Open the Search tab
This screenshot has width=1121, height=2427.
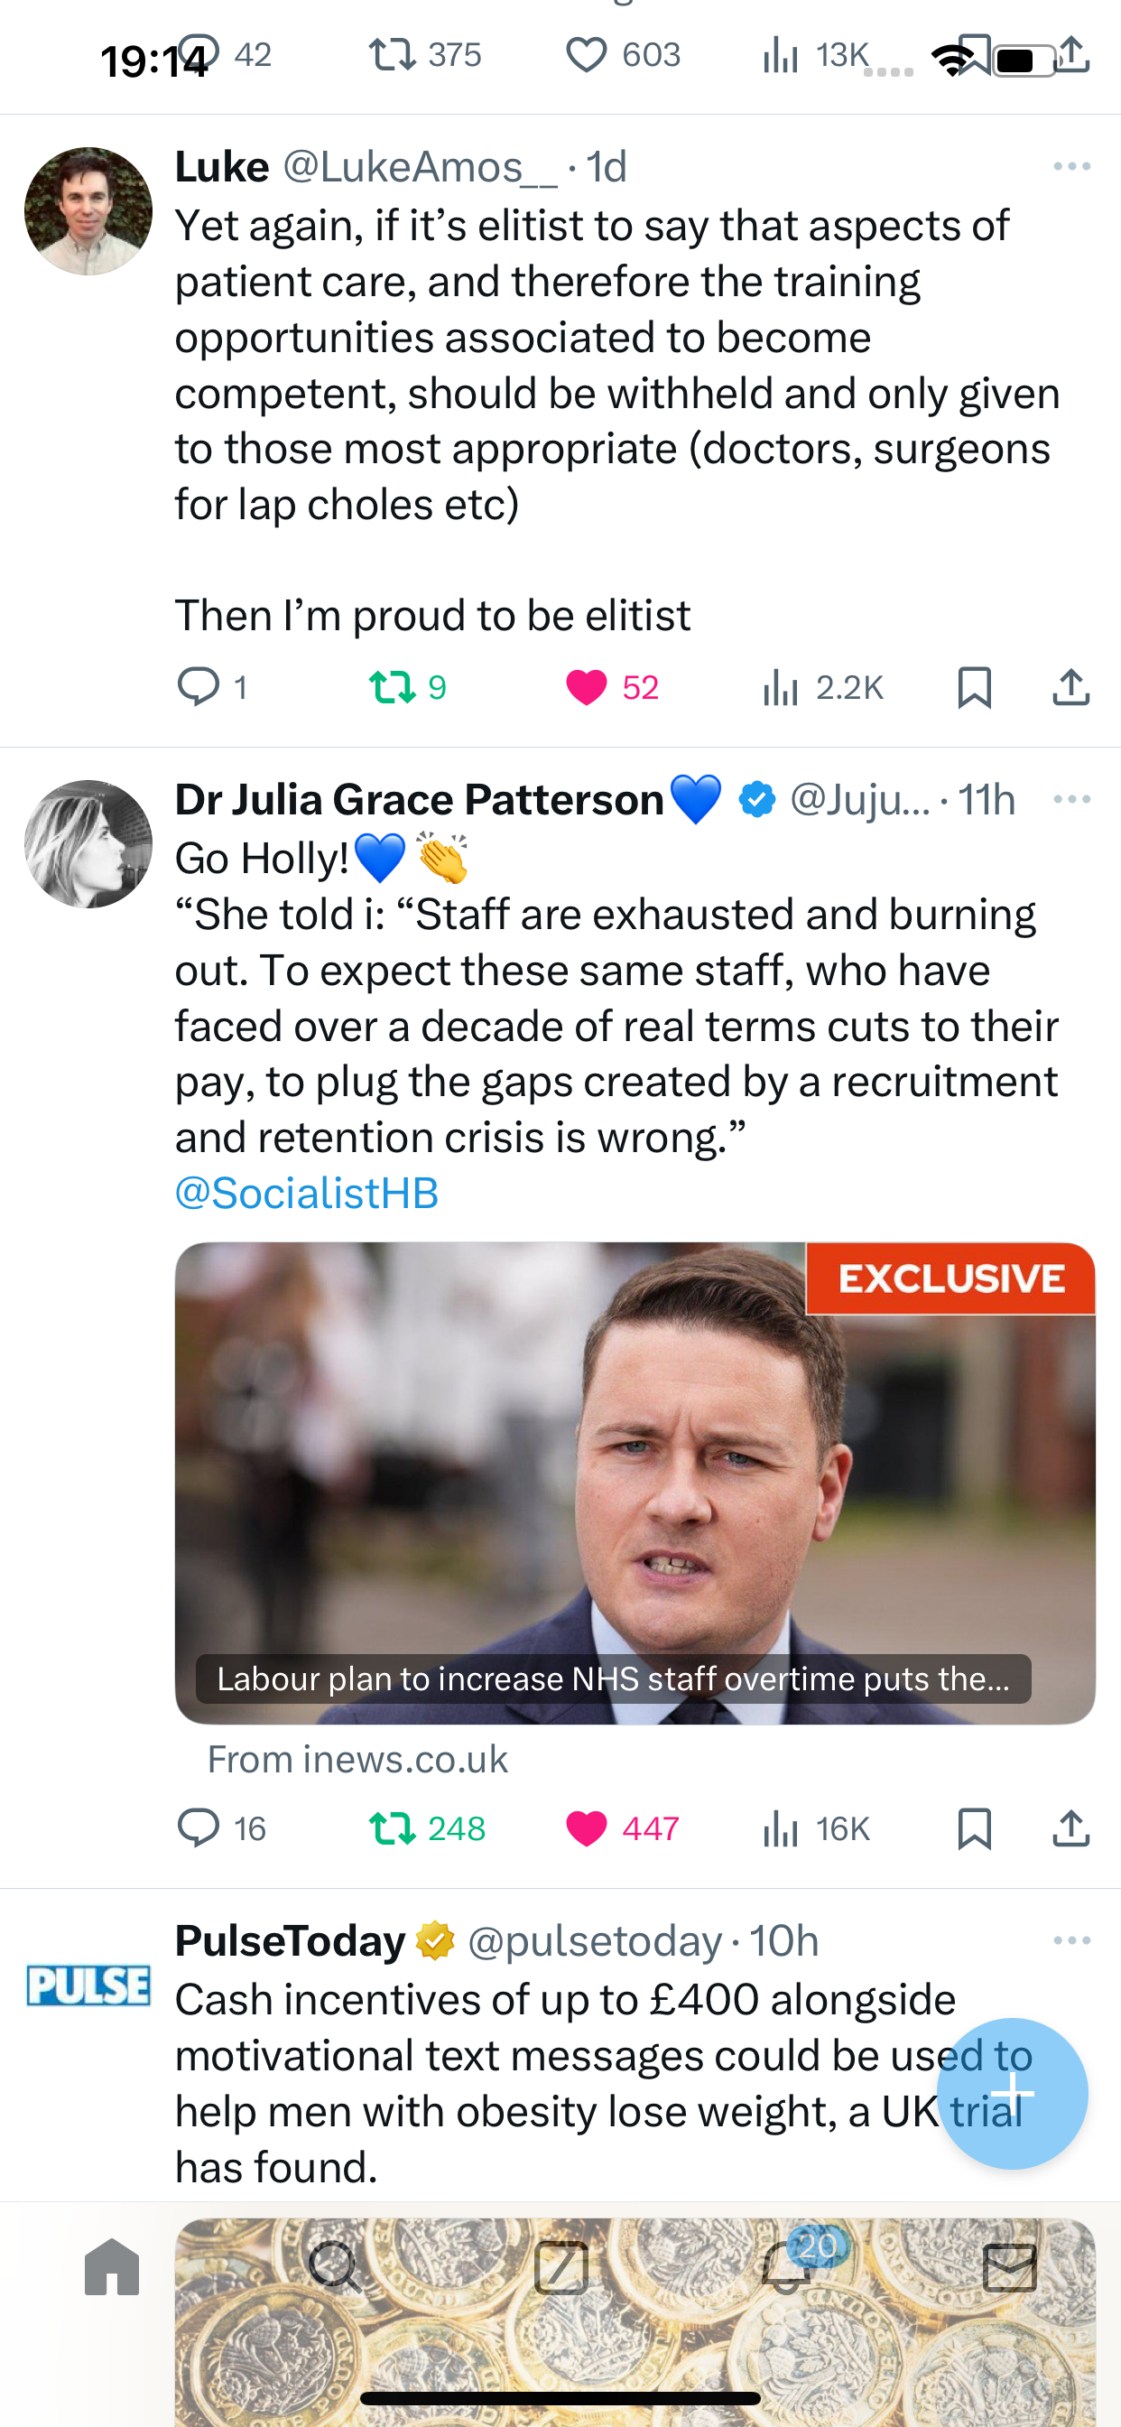coord(336,2267)
